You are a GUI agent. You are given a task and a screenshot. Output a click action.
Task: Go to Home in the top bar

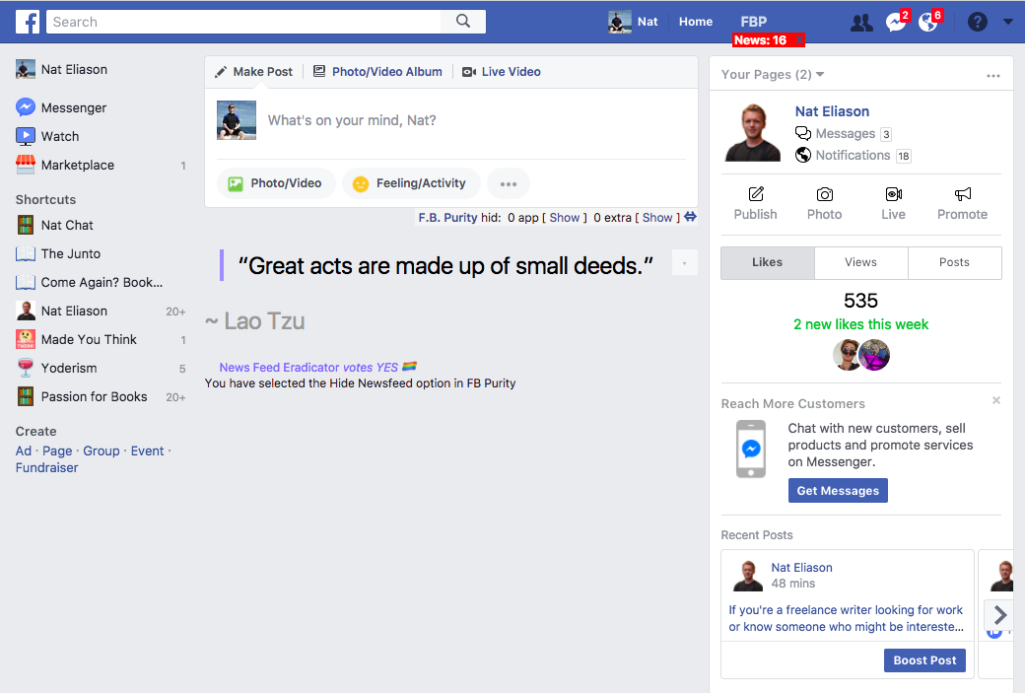[x=696, y=22]
